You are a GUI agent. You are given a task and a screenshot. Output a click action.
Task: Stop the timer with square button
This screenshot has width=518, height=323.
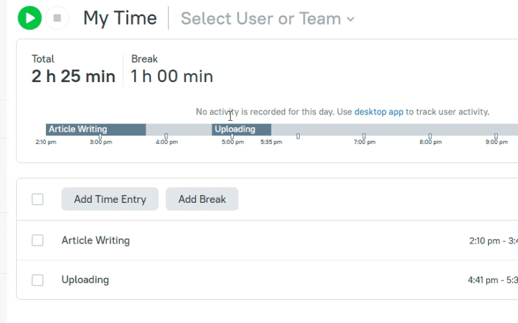click(x=57, y=18)
